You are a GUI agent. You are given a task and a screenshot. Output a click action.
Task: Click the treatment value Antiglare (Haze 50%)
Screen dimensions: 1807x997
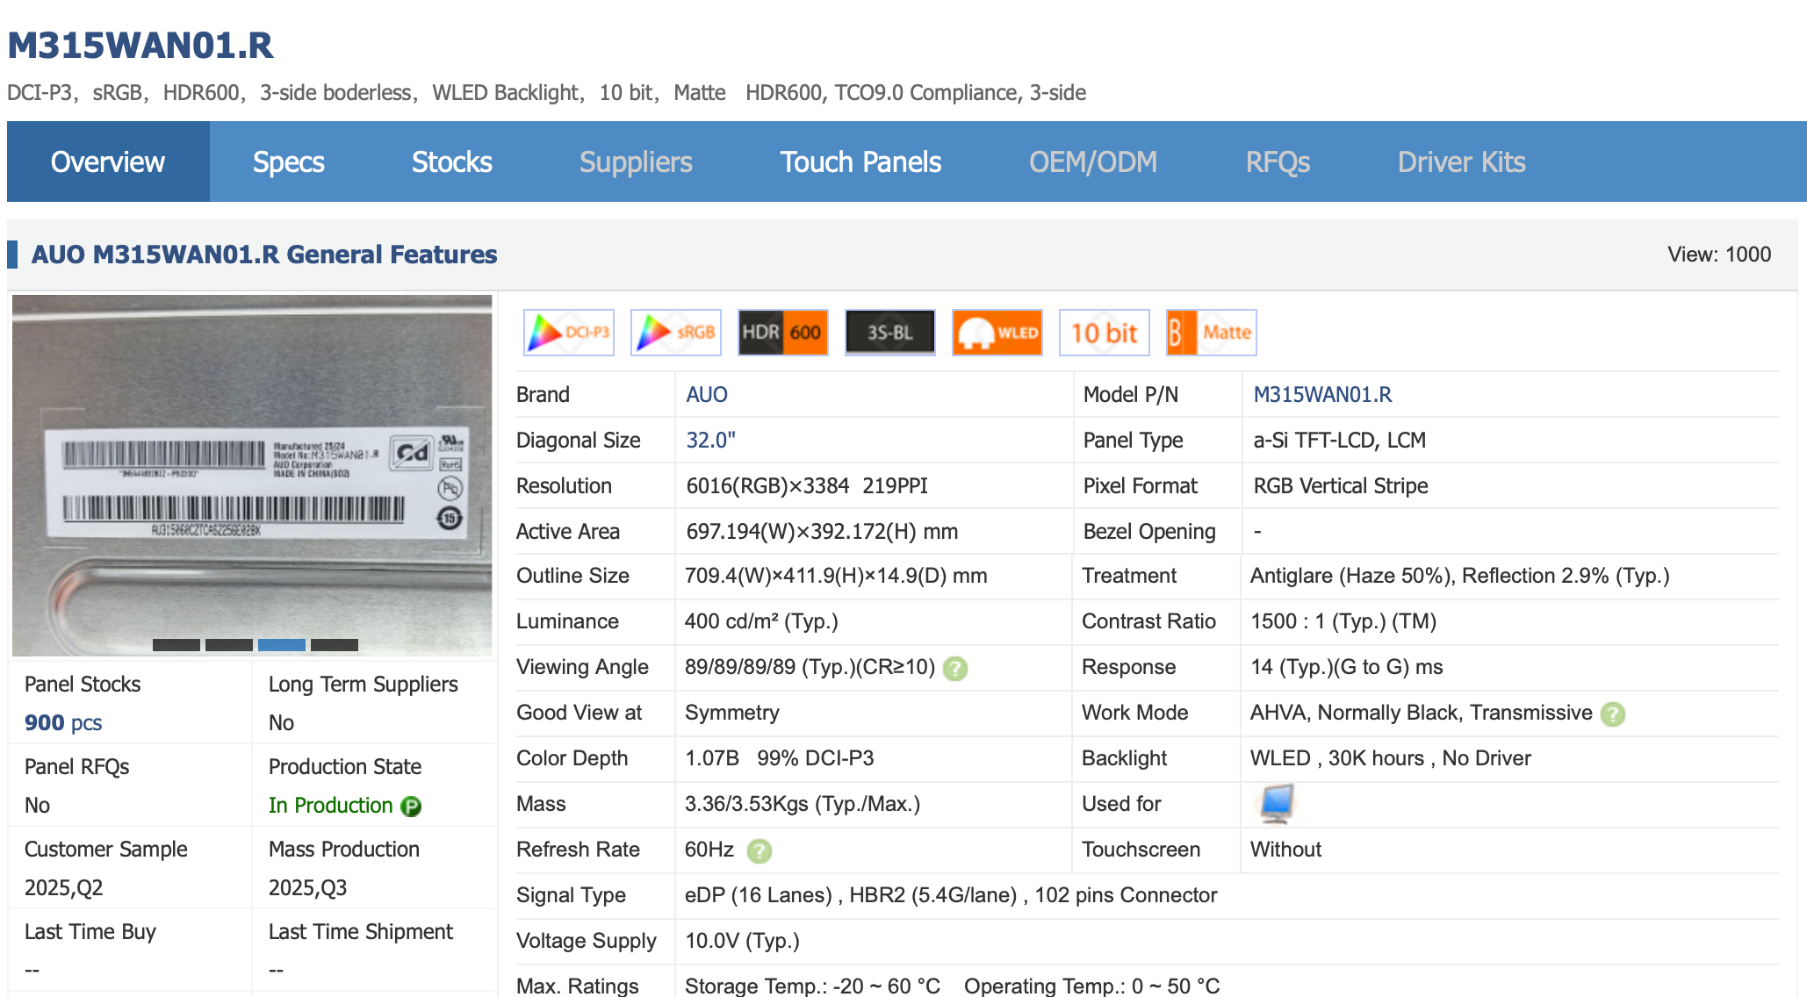tap(1352, 576)
